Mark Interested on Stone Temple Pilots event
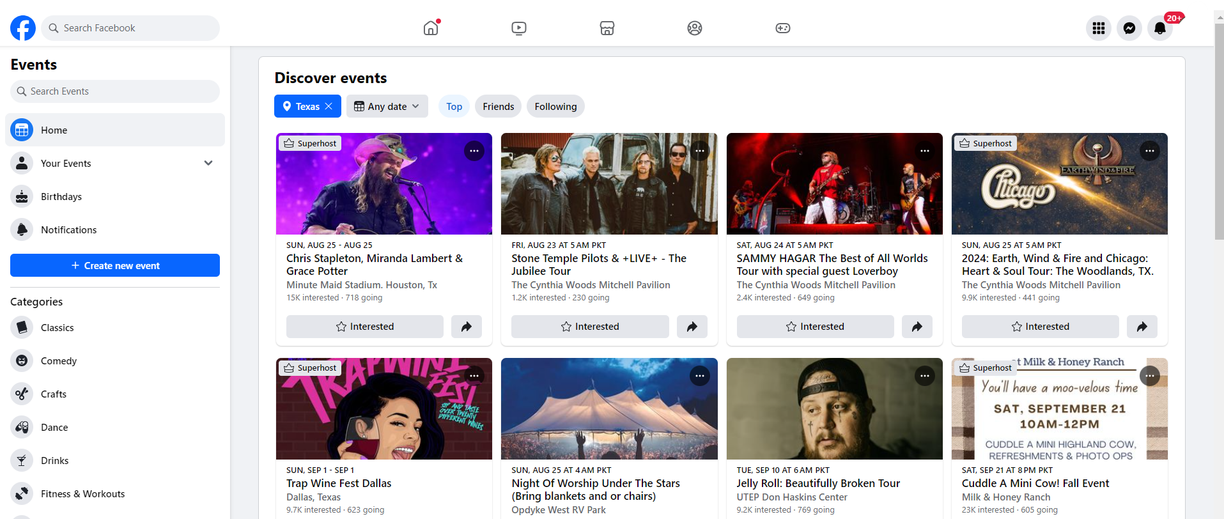Viewport: 1224px width, 519px height. click(x=590, y=327)
